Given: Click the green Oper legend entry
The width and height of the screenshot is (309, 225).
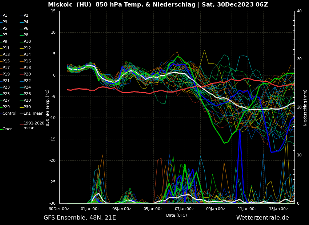Looking at the screenshot, I should (7, 129).
